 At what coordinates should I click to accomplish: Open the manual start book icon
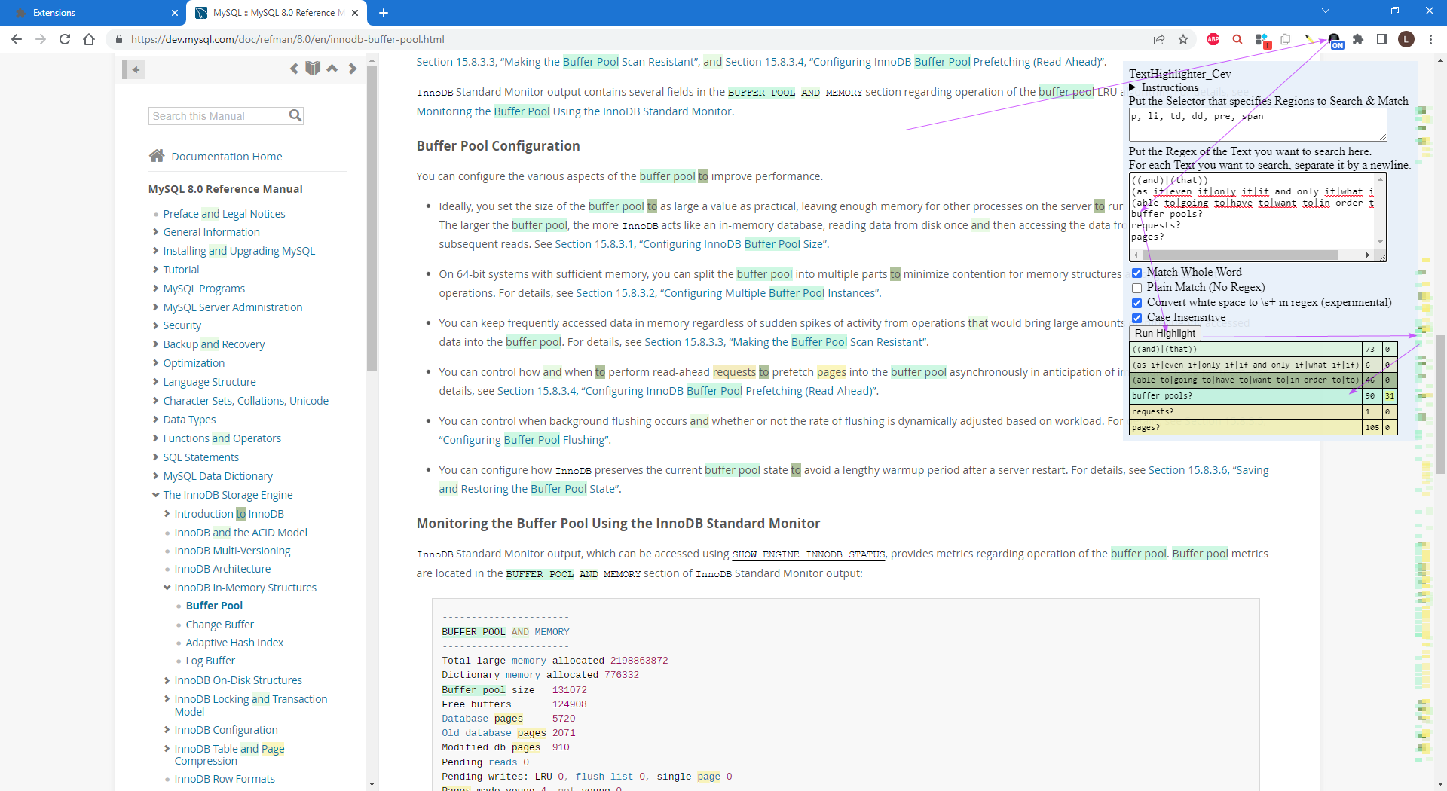pyautogui.click(x=314, y=69)
